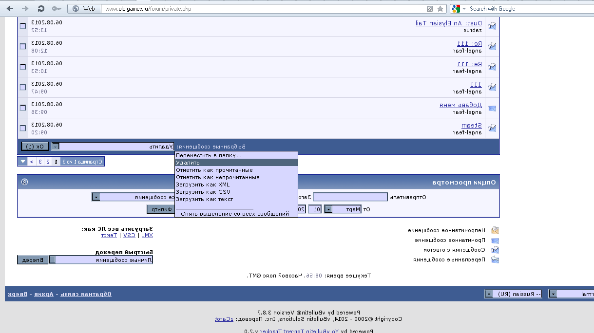Open the Steam message link
This screenshot has width=594, height=333.
click(472, 125)
